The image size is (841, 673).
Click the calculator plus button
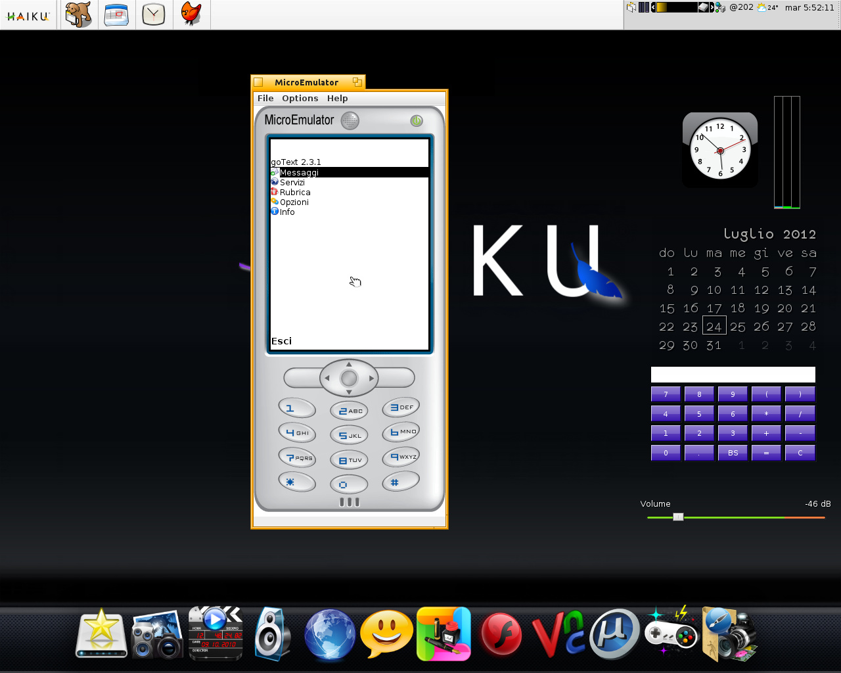(766, 433)
